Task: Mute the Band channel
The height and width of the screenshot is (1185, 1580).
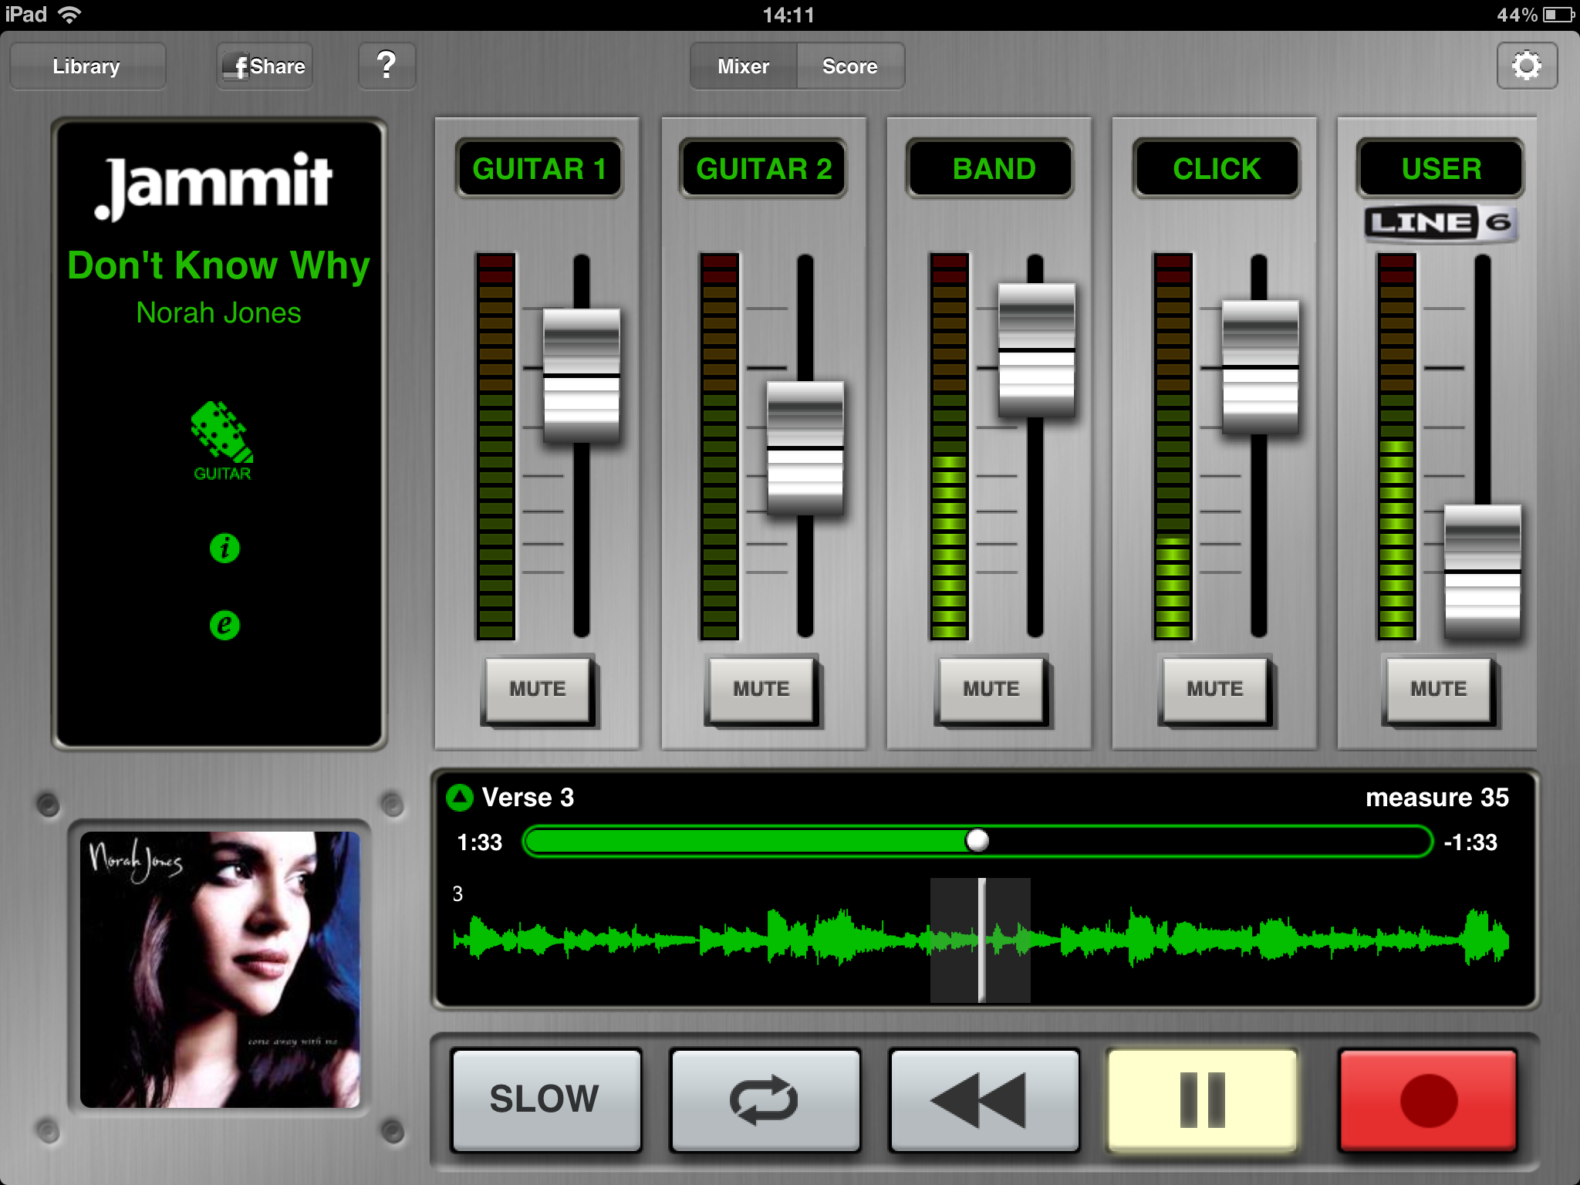Action: click(x=991, y=689)
